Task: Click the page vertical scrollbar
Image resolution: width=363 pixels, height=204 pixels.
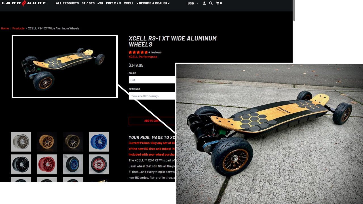Action: 294,11
